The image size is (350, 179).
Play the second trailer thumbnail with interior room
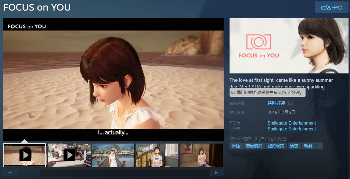[x=69, y=155]
